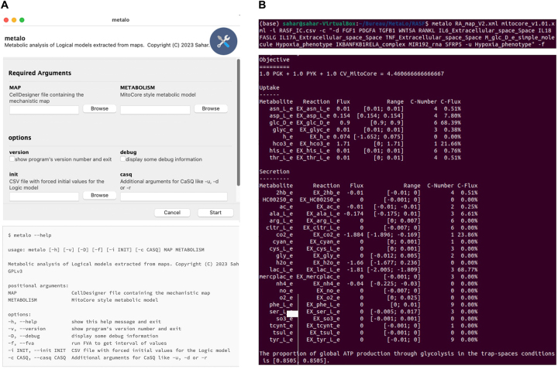Click the casq arguments input field
Viewport: 558px width, 369px height.
pyautogui.click(x=175, y=196)
